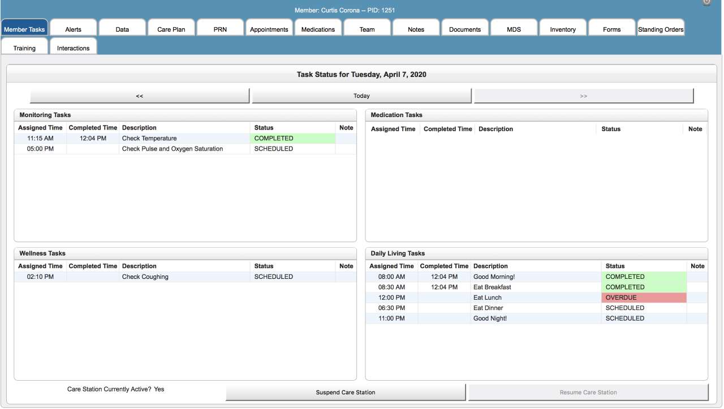View the Interactions tab
The height and width of the screenshot is (409, 724).
click(73, 47)
